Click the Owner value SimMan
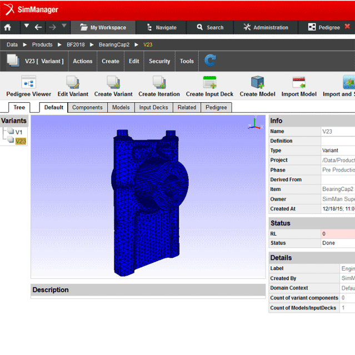The width and height of the screenshot is (355, 355). pos(338,199)
